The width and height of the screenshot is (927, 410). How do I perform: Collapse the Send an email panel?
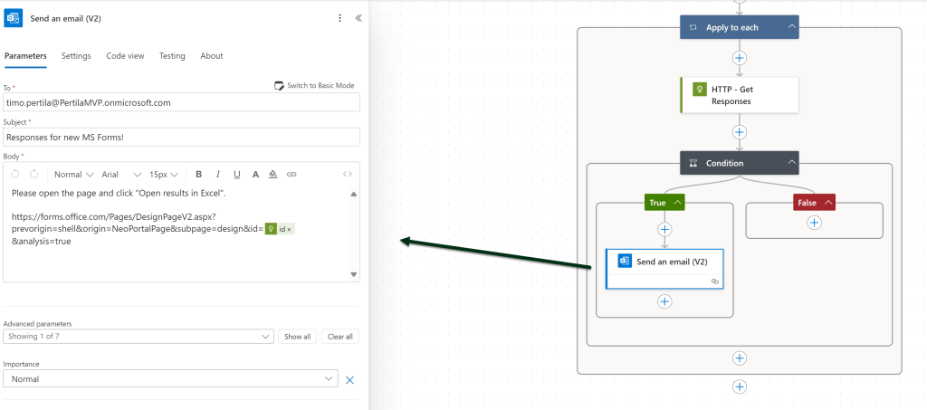point(358,18)
